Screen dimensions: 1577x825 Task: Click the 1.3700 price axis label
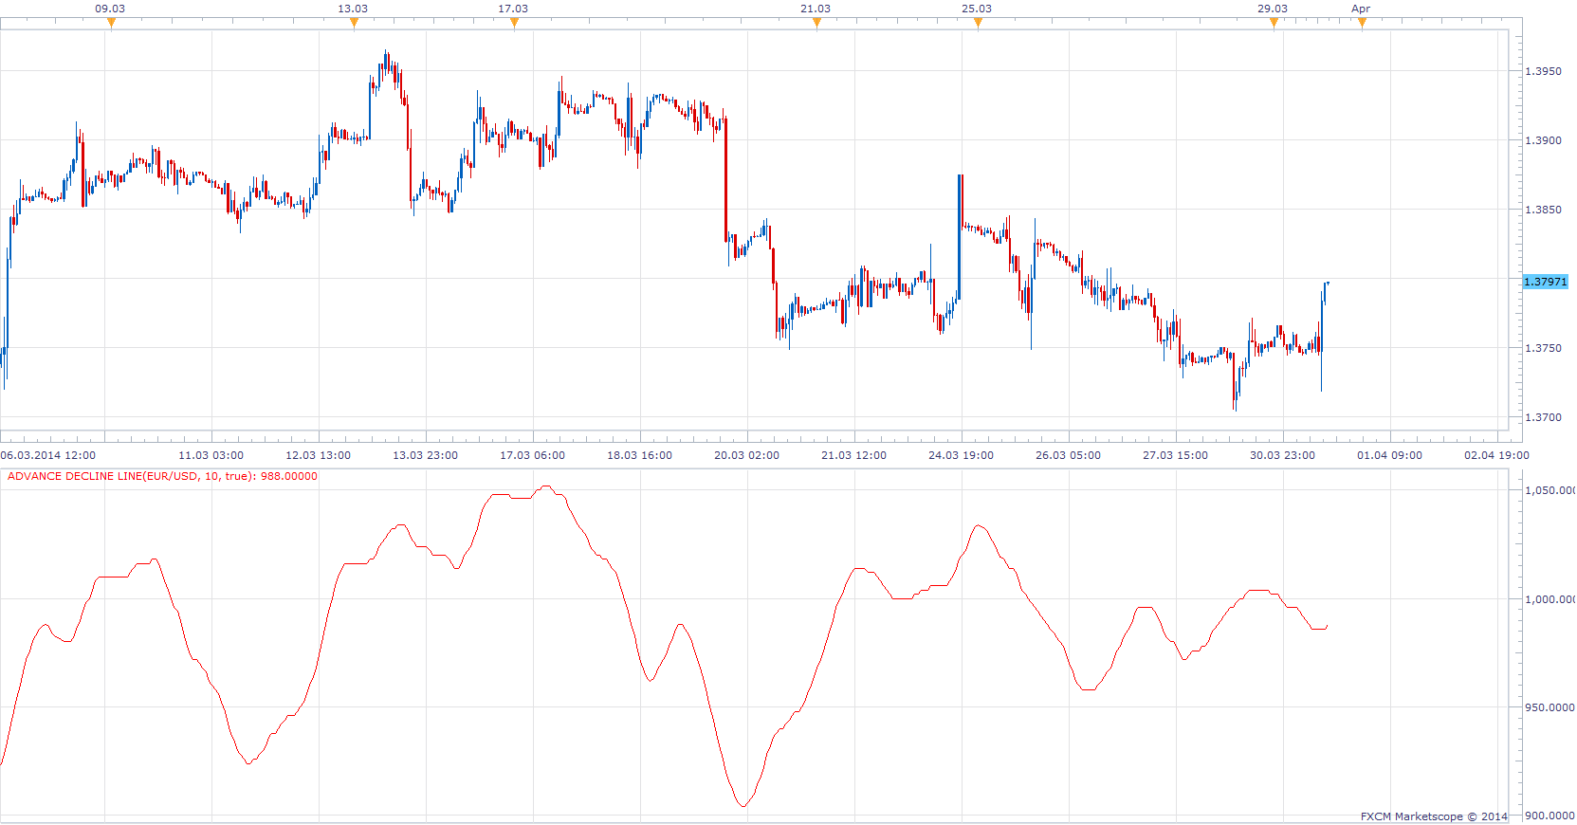point(1543,417)
